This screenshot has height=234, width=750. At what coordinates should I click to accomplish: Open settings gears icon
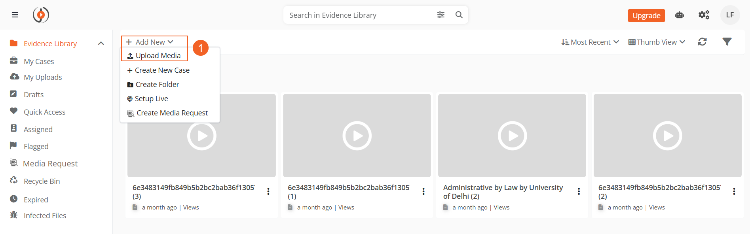click(704, 15)
